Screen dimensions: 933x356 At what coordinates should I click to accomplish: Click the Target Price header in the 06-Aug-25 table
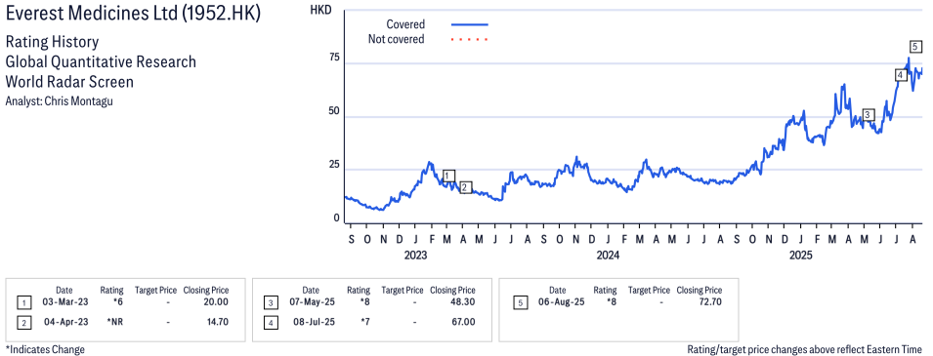point(649,291)
